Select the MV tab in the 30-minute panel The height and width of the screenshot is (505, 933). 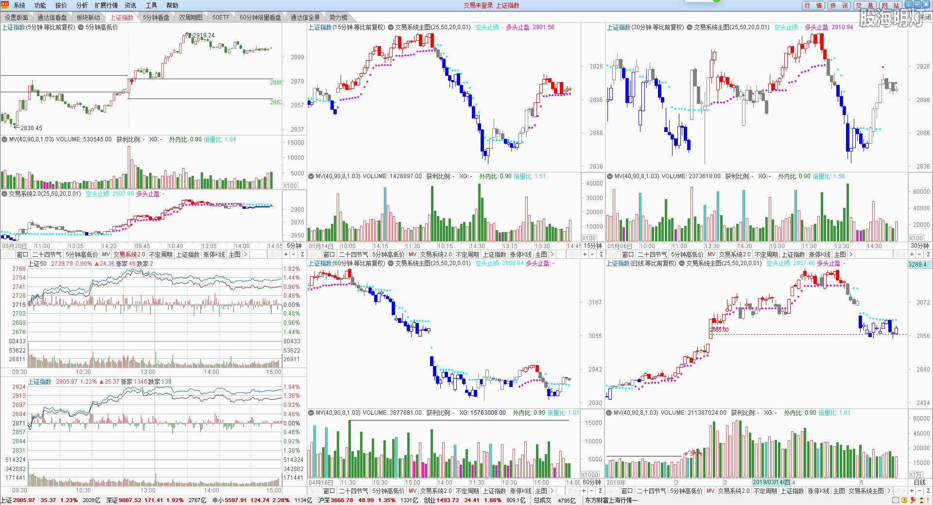coord(711,254)
